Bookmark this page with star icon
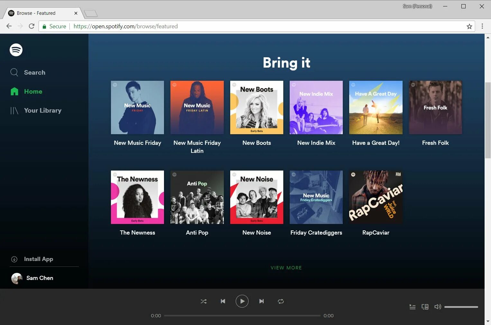 tap(469, 26)
